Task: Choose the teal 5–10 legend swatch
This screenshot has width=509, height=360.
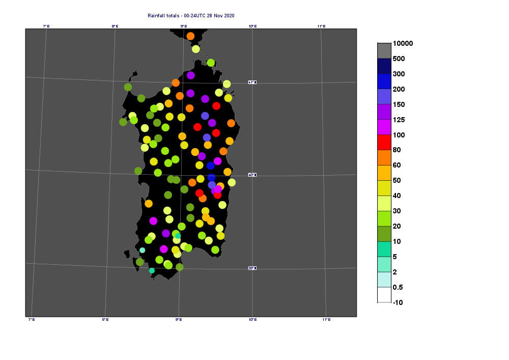Action: (384, 249)
